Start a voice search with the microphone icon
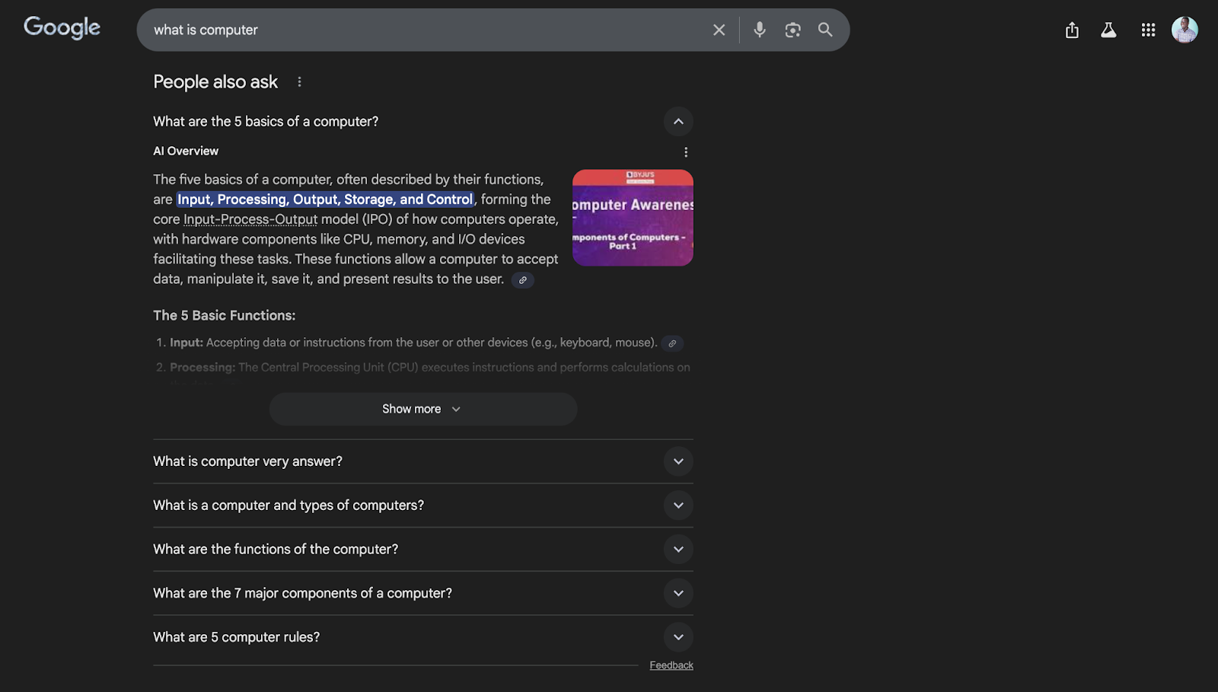 (x=759, y=30)
